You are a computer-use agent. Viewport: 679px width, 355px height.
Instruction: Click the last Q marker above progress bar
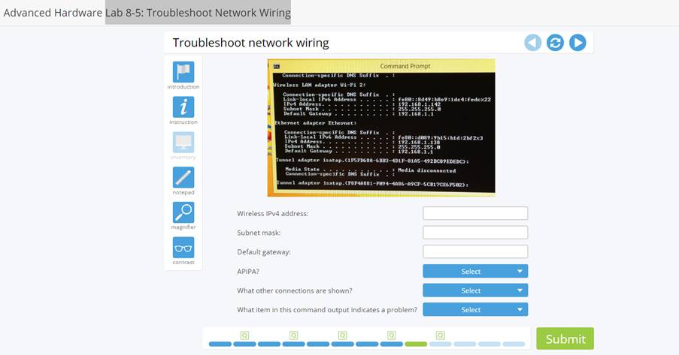[x=441, y=335]
